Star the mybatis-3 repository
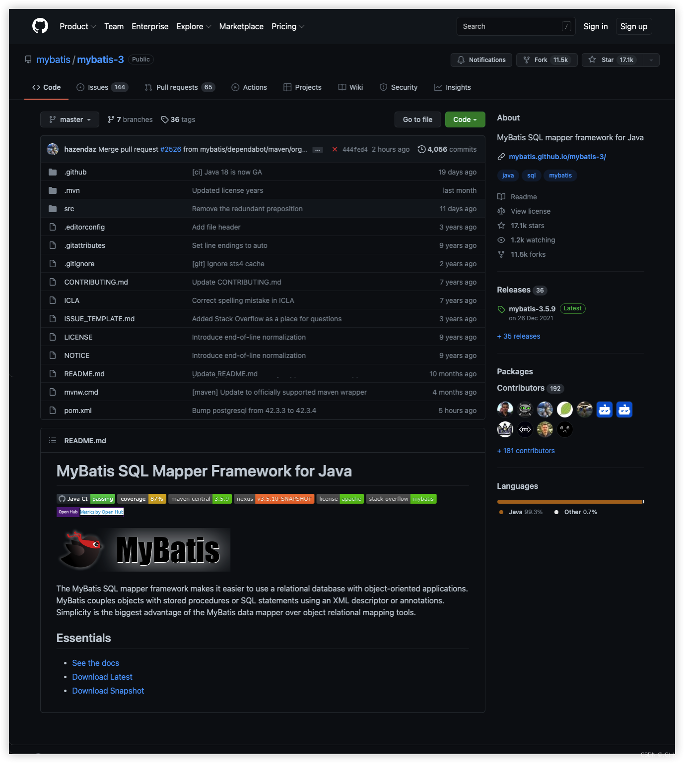Screen dimensions: 684x763 click(612, 60)
